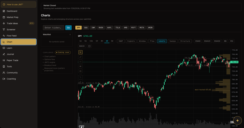Enable the RSI indicator
This screenshot has height=128, width=244.
(232, 41)
